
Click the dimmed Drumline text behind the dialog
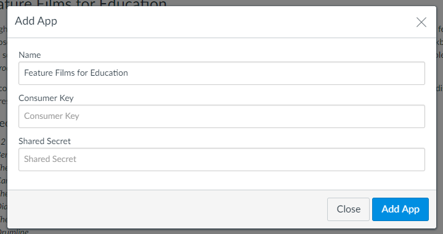click(x=14, y=231)
